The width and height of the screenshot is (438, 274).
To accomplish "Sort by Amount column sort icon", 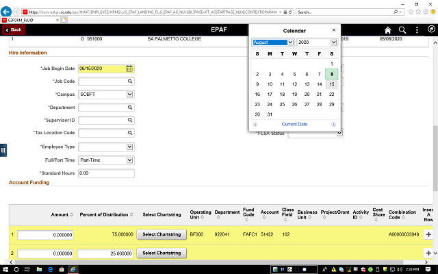I will point(71,214).
